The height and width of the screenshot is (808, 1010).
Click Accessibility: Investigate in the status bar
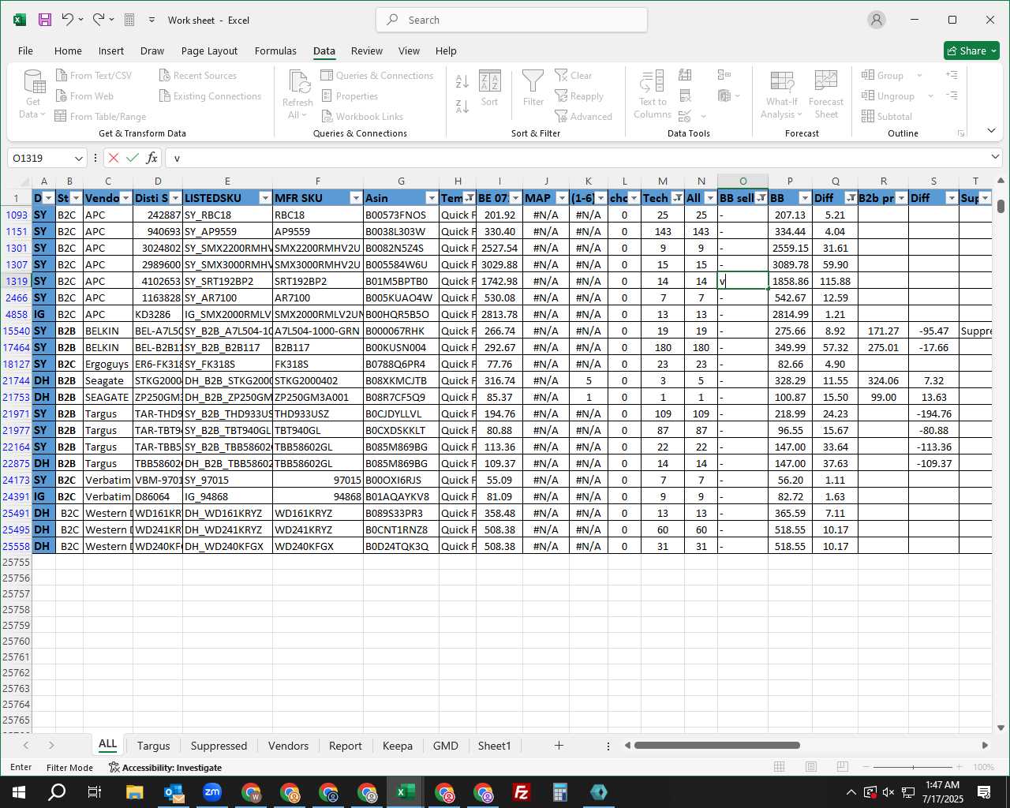click(165, 767)
